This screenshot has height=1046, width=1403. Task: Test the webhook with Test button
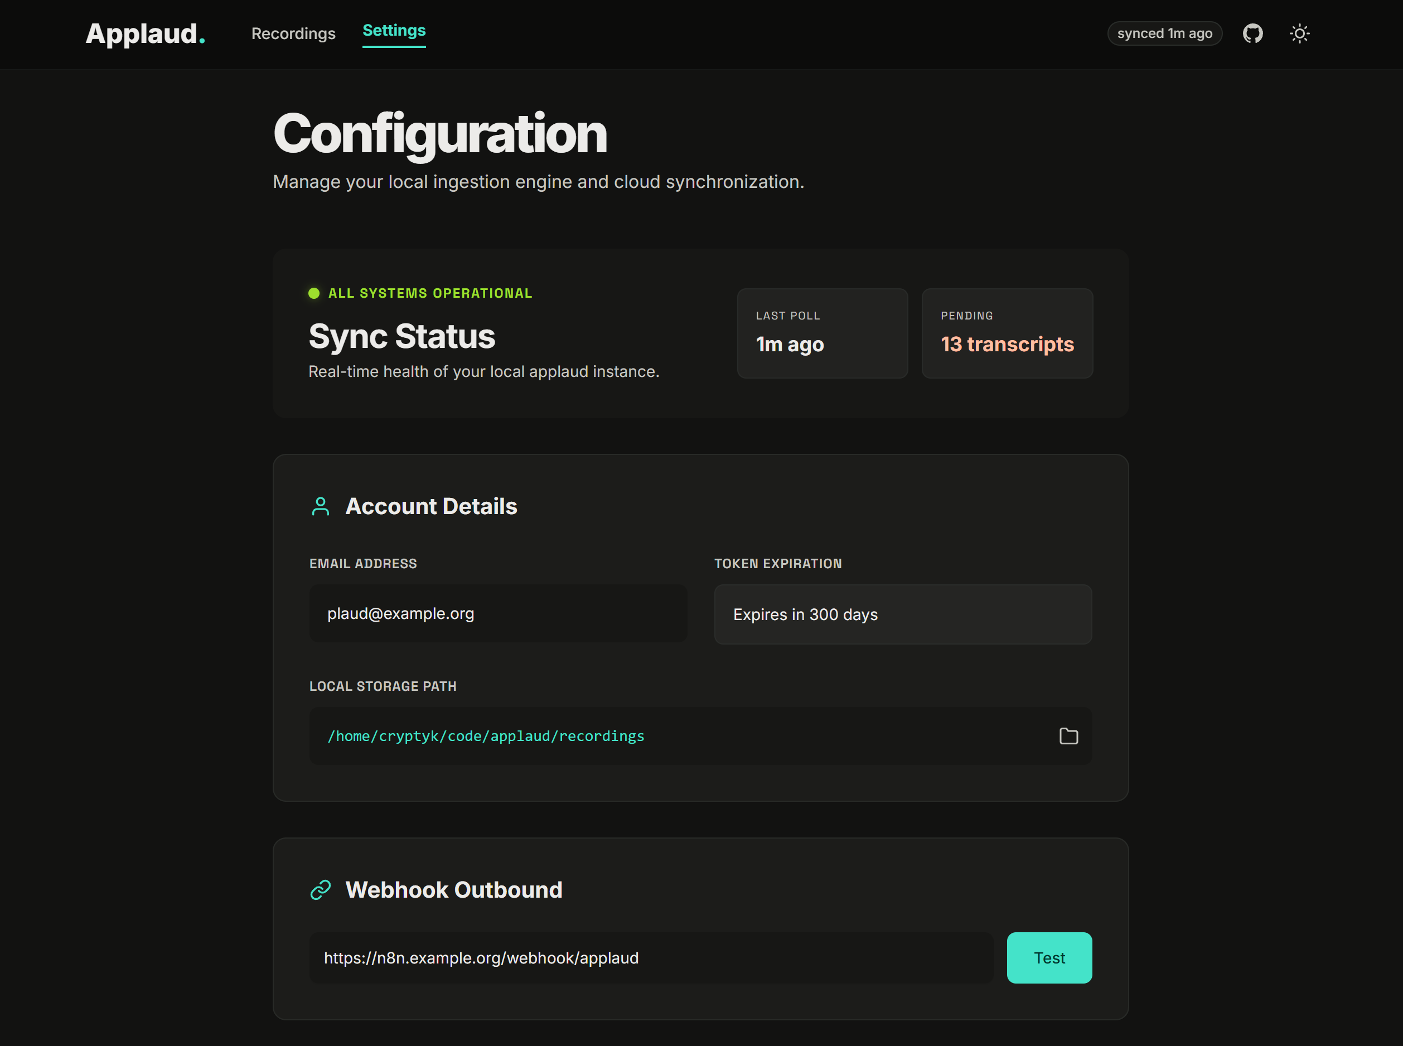tap(1049, 957)
